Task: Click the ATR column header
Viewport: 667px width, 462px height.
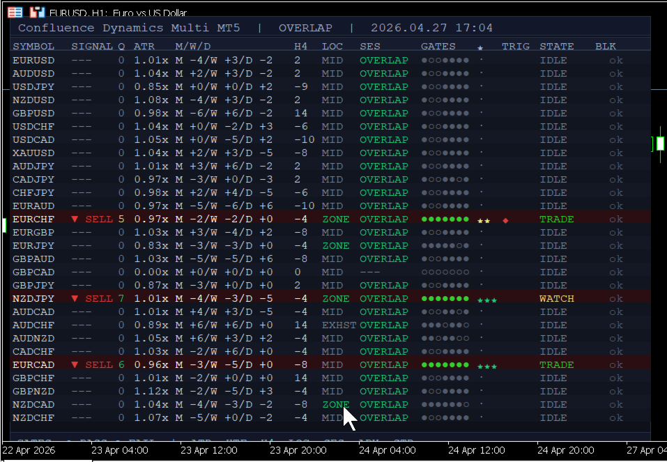Action: (x=144, y=47)
